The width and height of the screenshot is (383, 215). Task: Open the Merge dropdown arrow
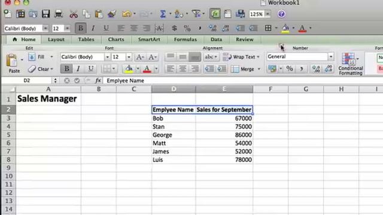pyautogui.click(x=259, y=69)
